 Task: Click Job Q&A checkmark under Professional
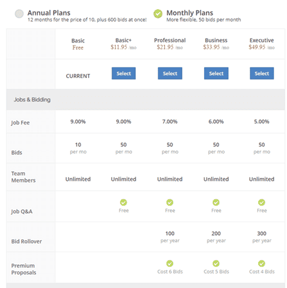tap(170, 202)
